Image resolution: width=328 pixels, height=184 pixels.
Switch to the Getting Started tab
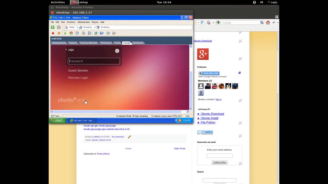click(x=59, y=43)
